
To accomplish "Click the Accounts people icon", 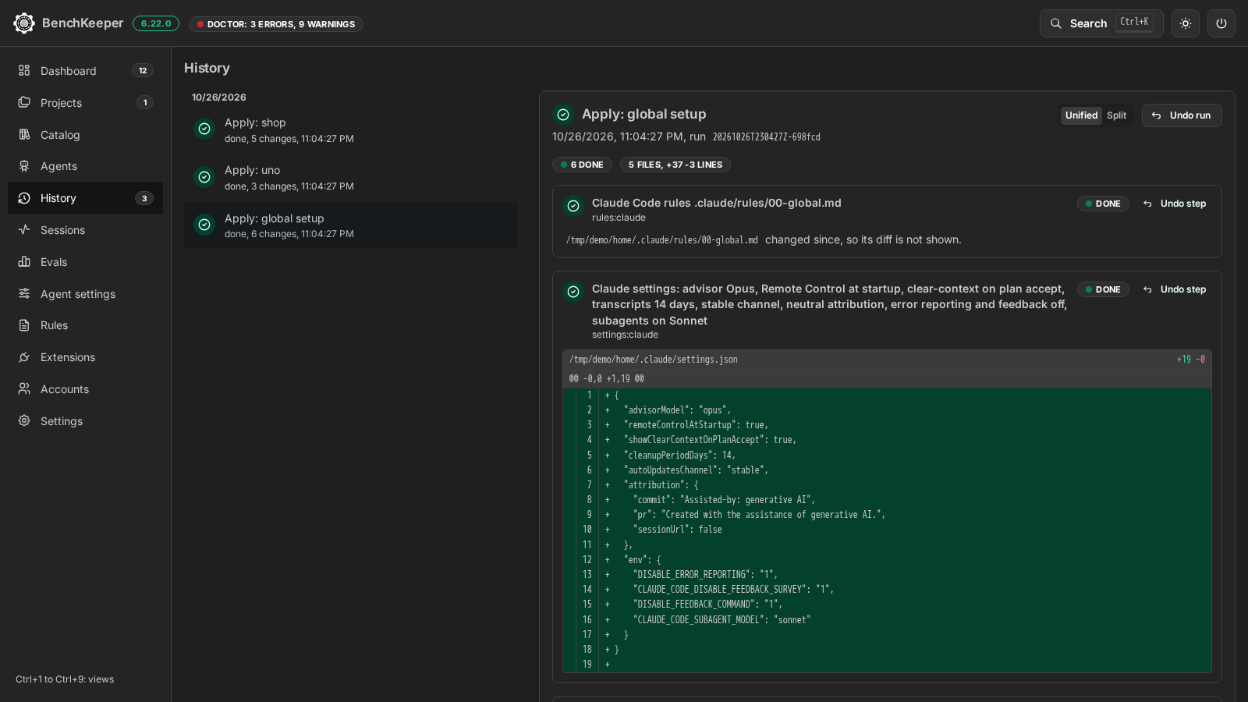I will (x=24, y=389).
